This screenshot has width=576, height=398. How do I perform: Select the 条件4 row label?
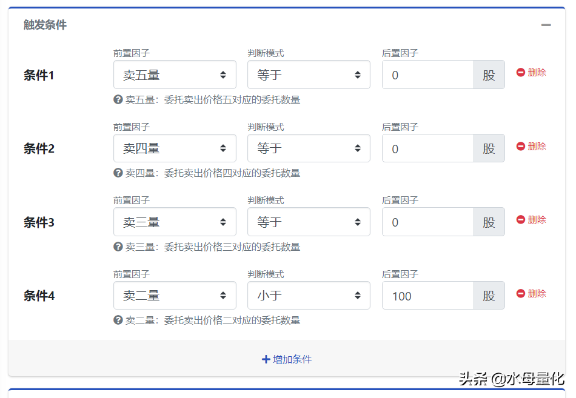click(x=39, y=296)
